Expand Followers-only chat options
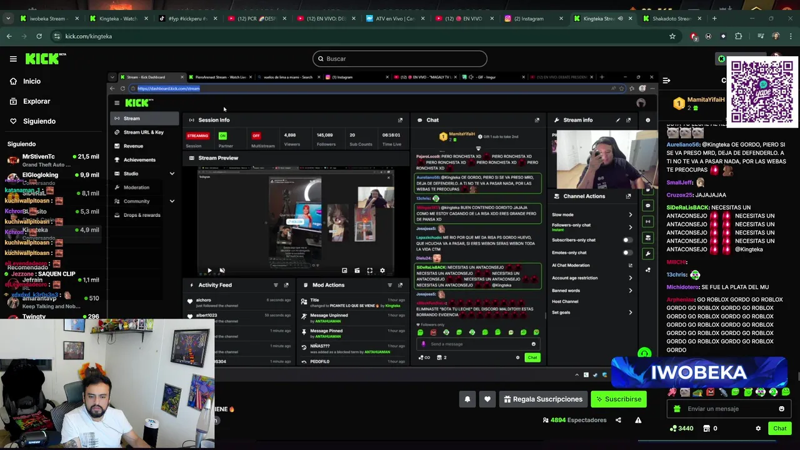The height and width of the screenshot is (450, 800). tap(630, 226)
